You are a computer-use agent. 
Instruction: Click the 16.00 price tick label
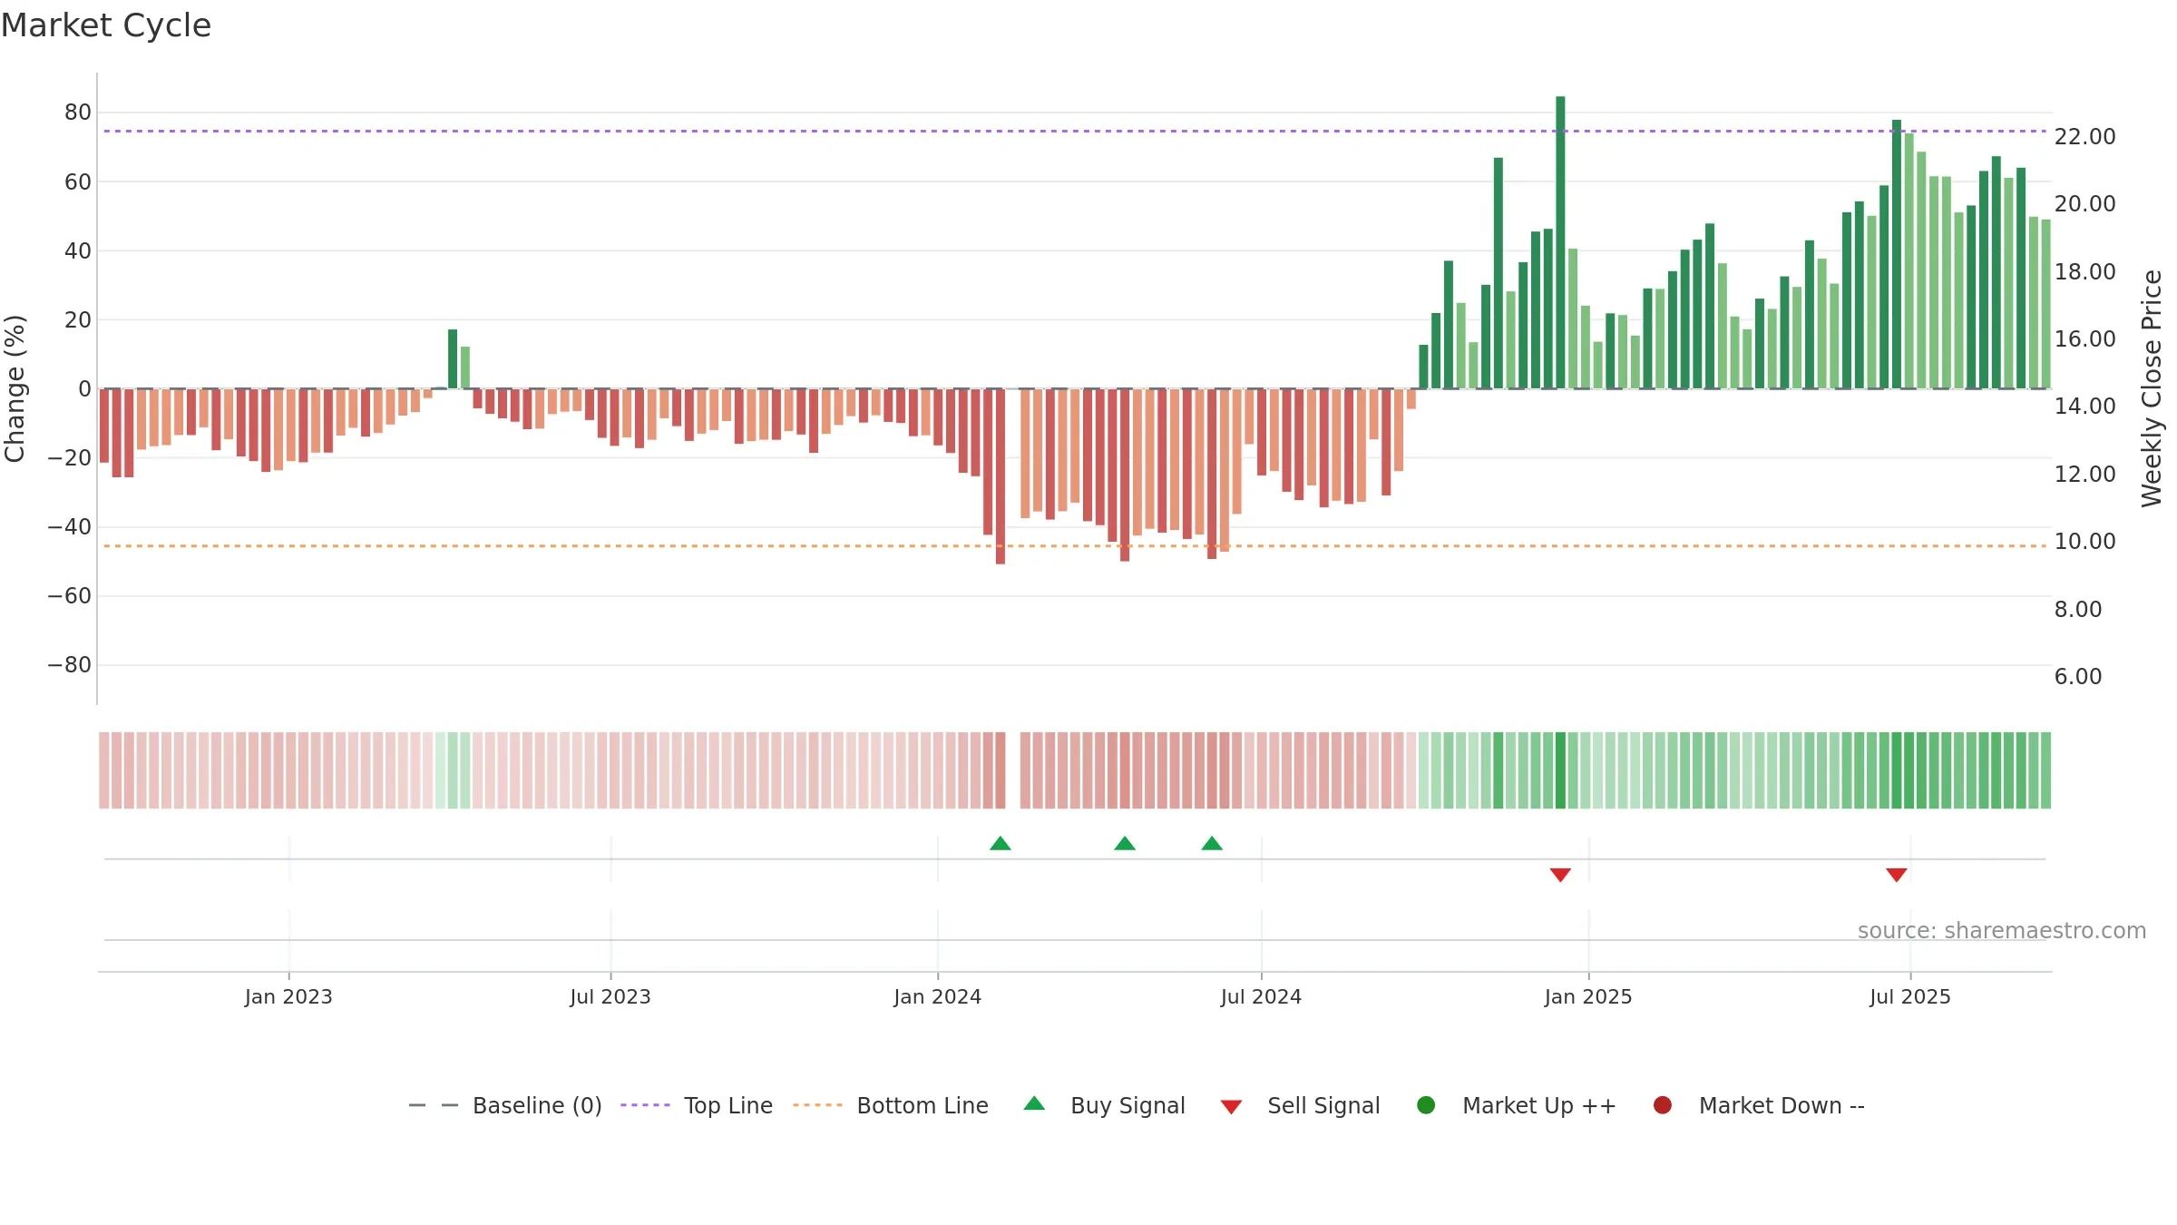[2085, 339]
